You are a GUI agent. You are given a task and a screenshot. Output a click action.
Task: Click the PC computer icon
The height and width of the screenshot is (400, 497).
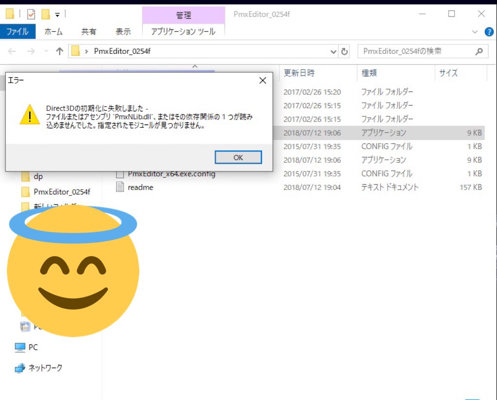(20, 348)
